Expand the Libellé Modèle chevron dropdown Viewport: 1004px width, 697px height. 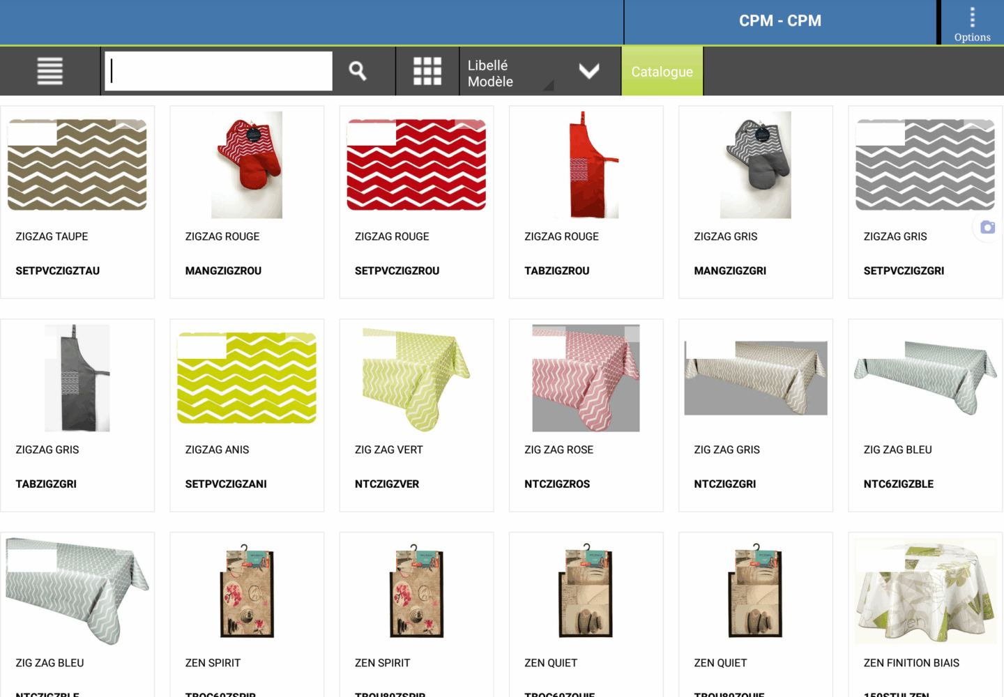[x=589, y=71]
